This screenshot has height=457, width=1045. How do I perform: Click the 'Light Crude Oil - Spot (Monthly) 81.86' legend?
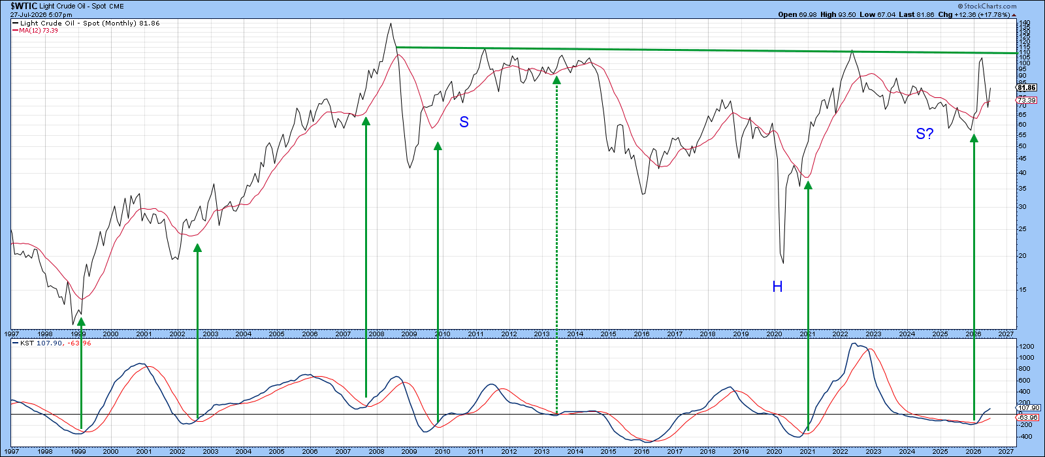[x=89, y=24]
